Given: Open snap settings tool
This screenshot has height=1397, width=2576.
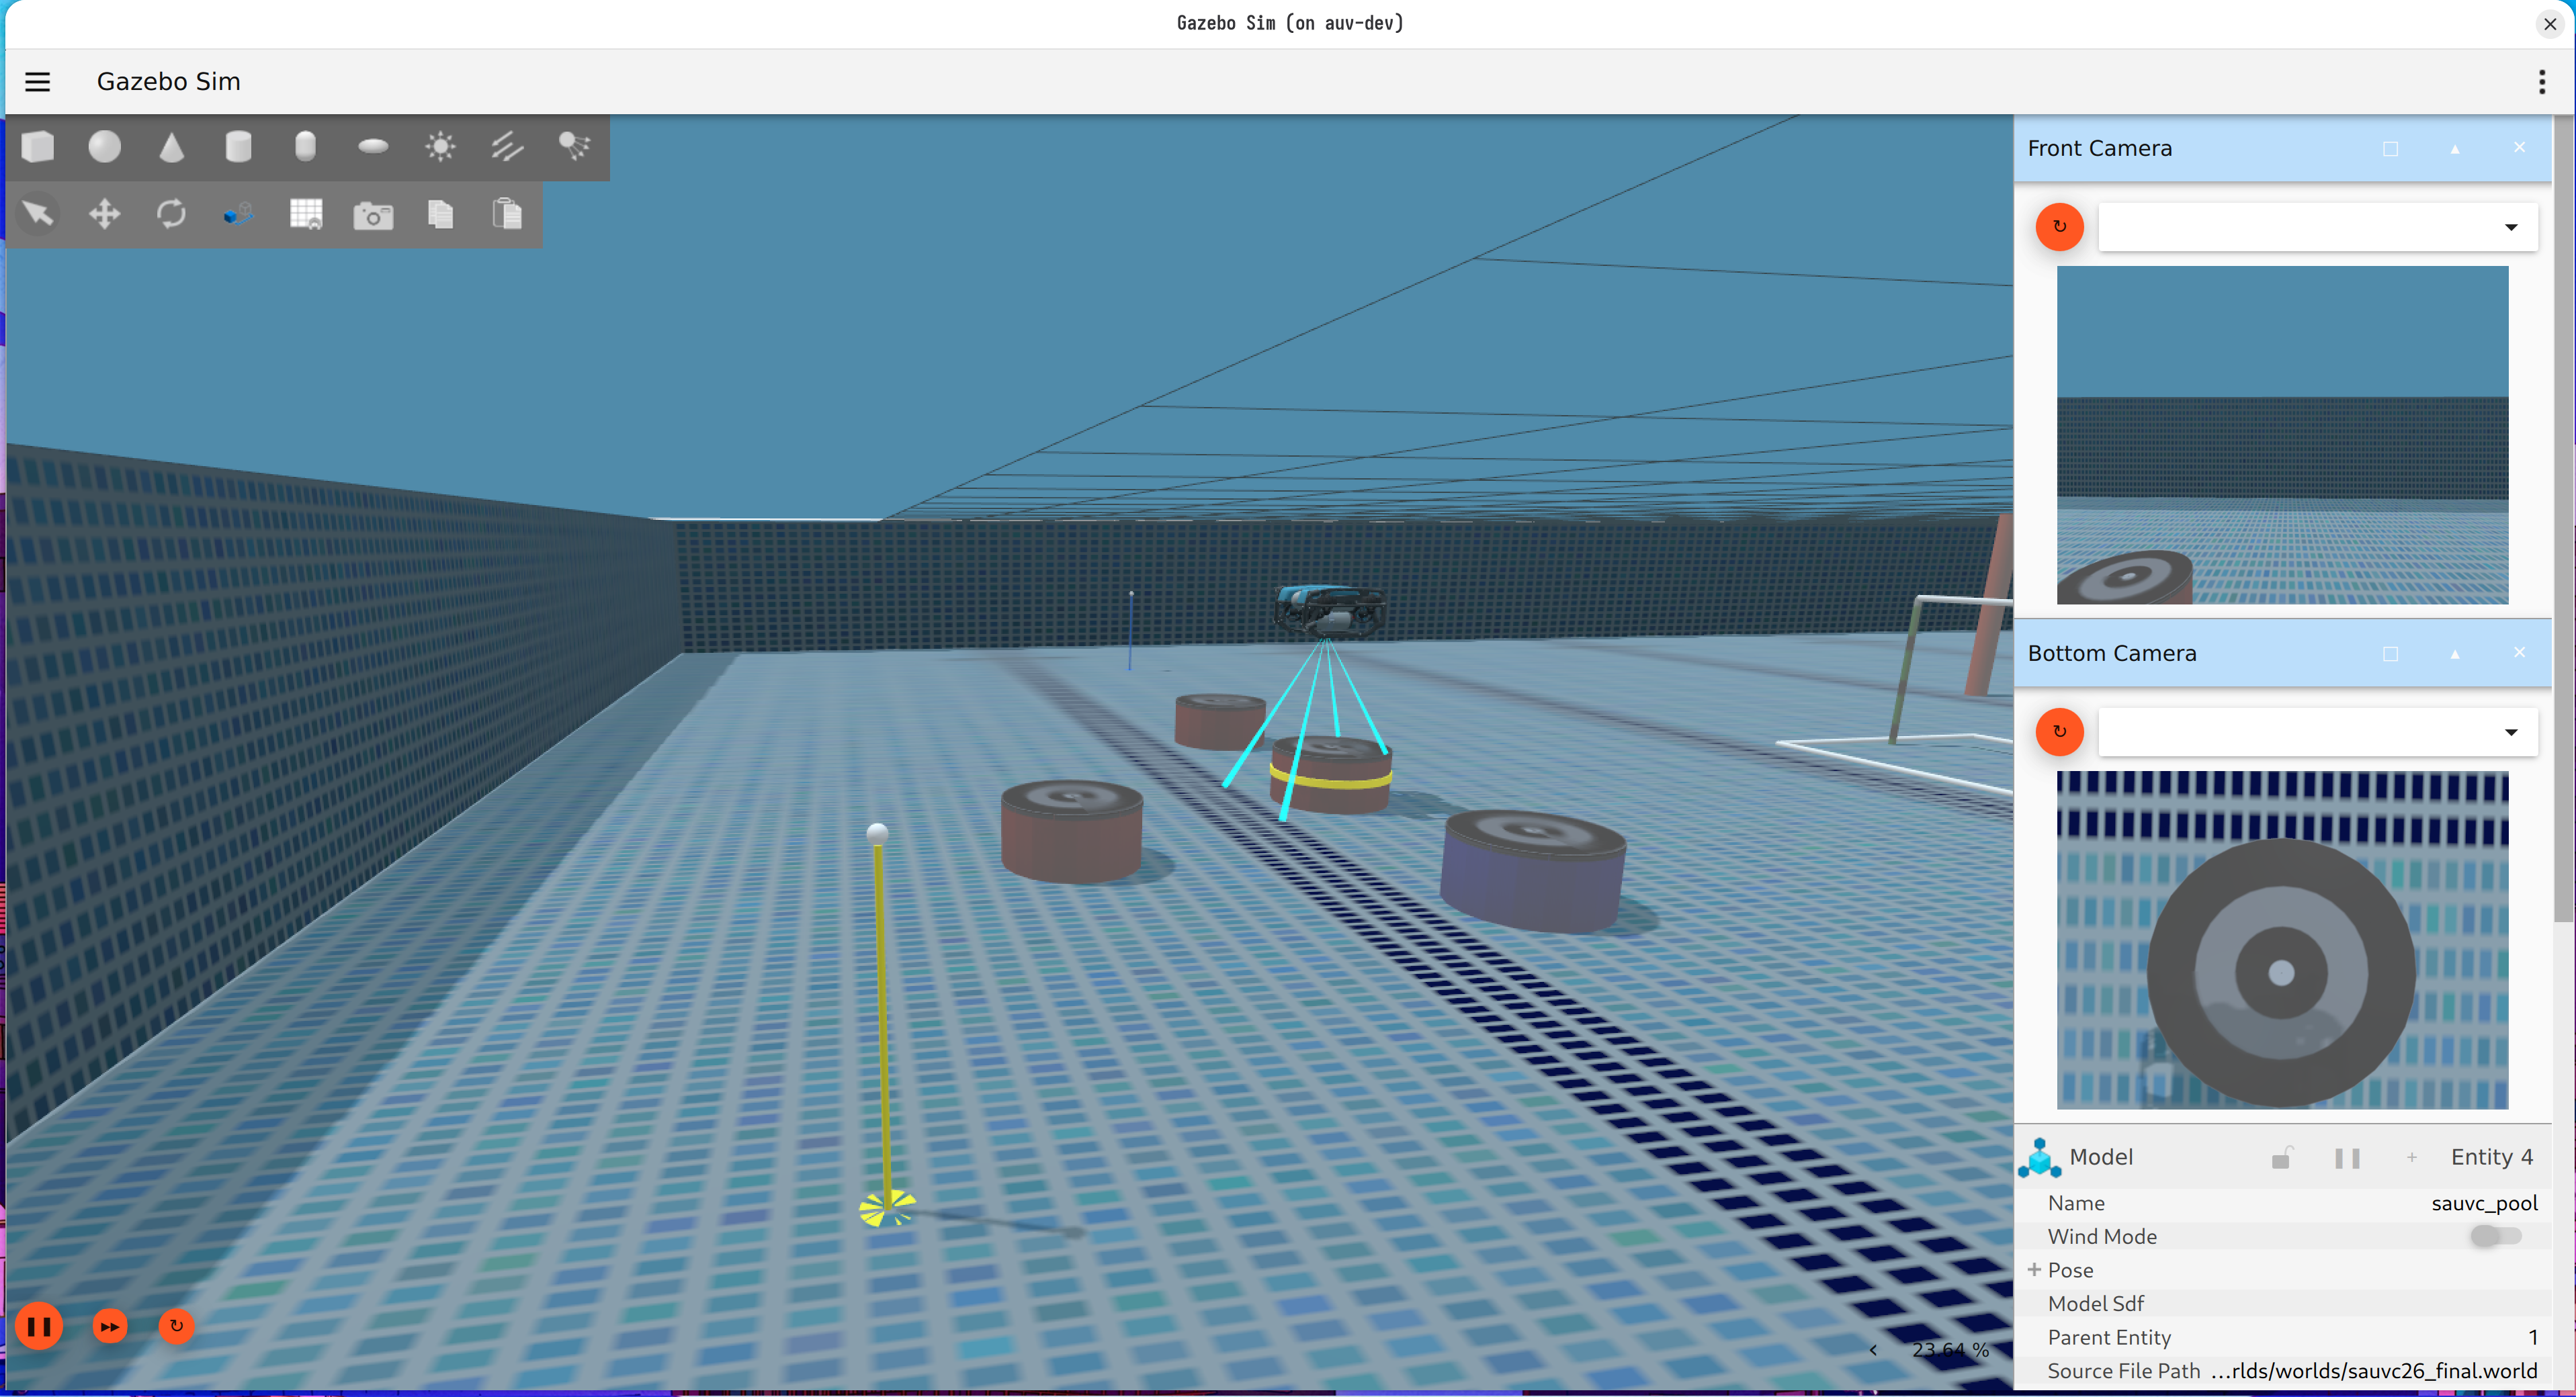Looking at the screenshot, I should coord(239,214).
